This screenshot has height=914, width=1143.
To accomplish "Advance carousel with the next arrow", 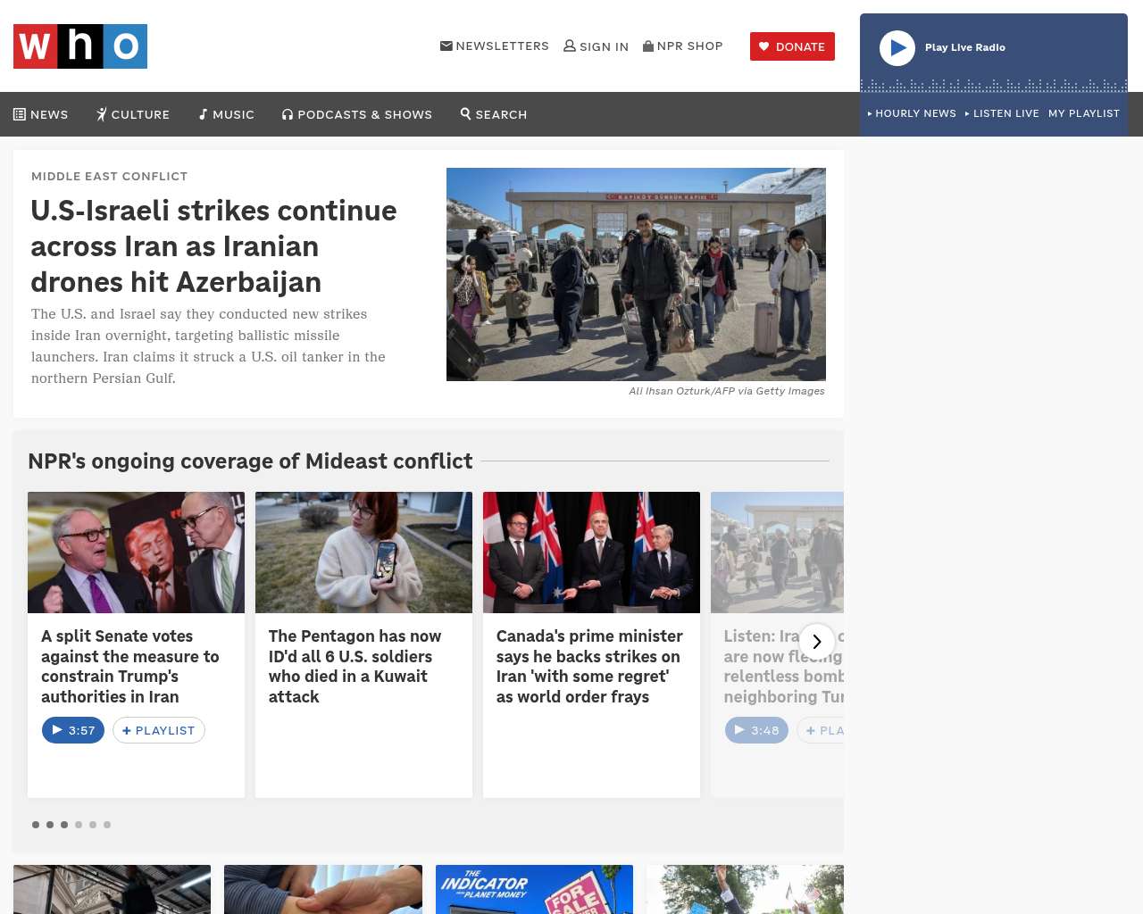I will (816, 641).
